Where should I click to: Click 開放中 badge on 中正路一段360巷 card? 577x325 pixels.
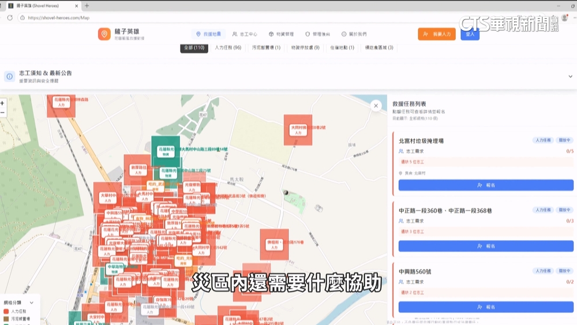tap(564, 210)
